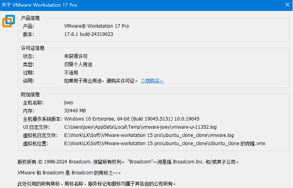Click the VM location path ending .vmx

point(165,144)
